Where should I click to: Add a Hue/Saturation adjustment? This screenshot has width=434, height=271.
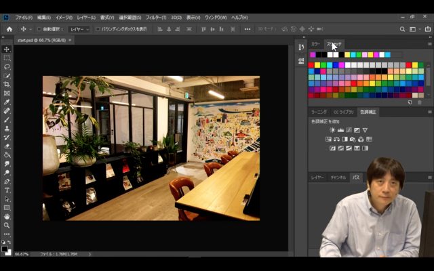point(328,139)
